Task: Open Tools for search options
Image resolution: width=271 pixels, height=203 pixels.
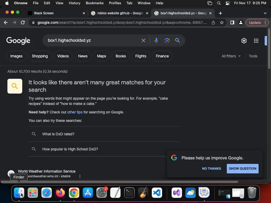Action: (x=253, y=56)
